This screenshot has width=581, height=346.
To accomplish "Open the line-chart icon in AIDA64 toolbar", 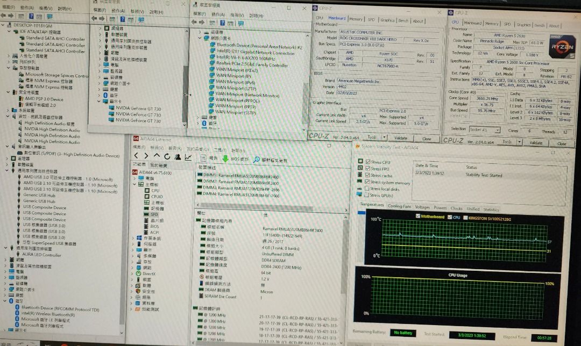I will coord(188,157).
